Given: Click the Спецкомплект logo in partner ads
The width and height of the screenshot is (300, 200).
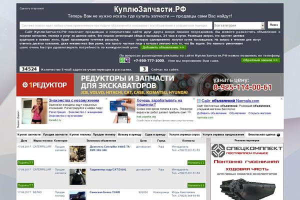Looking at the screenshot, I should 247,150.
